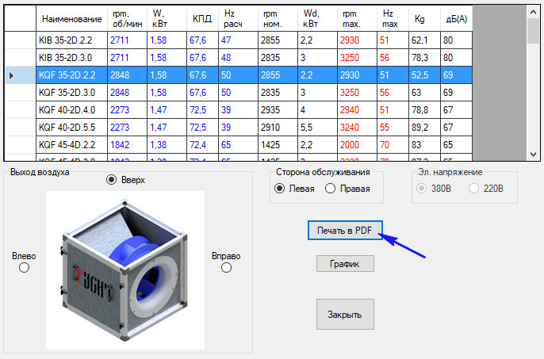The image size is (544, 359).
Task: Click weight 78,8 in KQF 40-2D.4.0 row
Action: 425,110
